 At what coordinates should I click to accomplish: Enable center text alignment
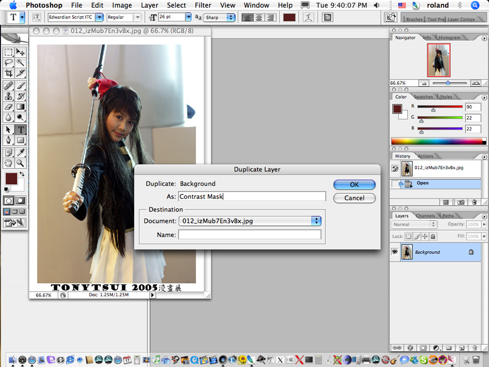(x=258, y=17)
